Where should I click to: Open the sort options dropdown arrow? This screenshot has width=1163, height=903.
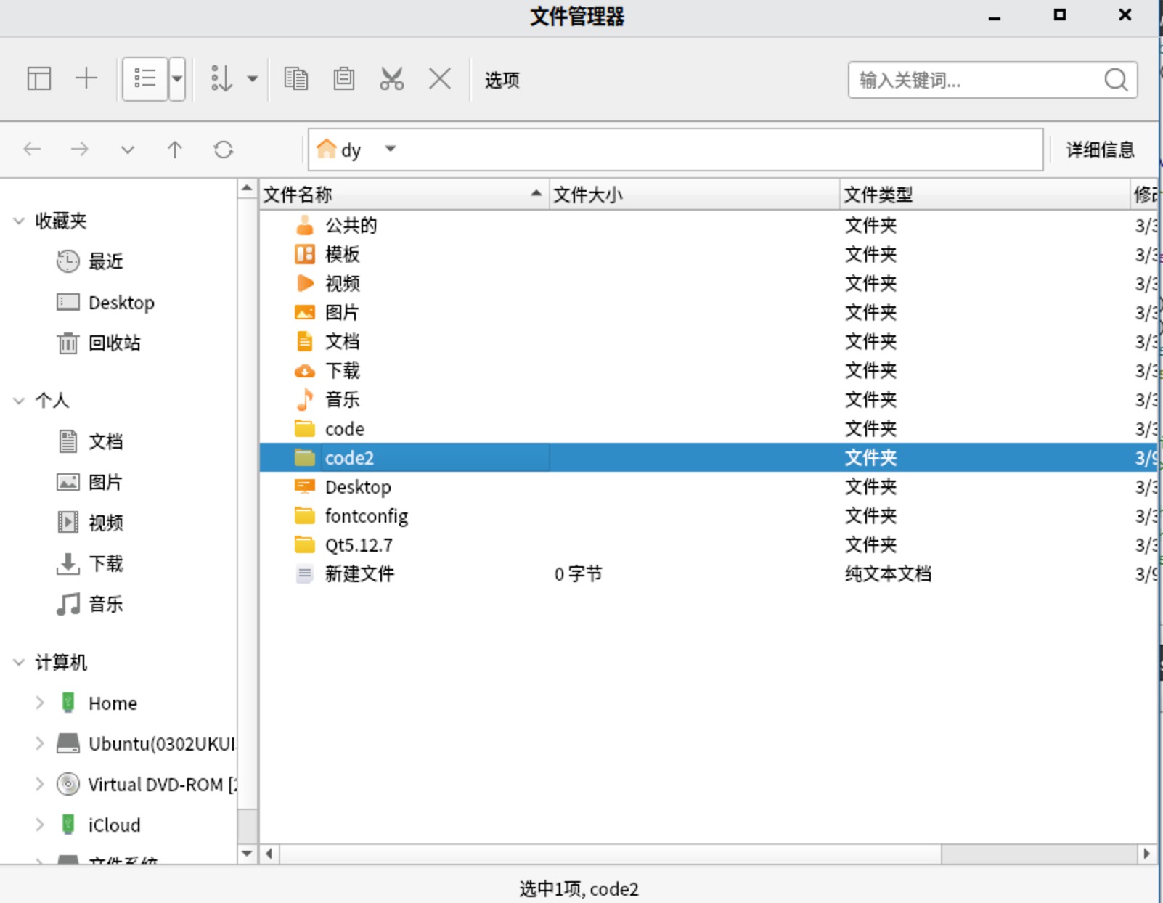[252, 79]
